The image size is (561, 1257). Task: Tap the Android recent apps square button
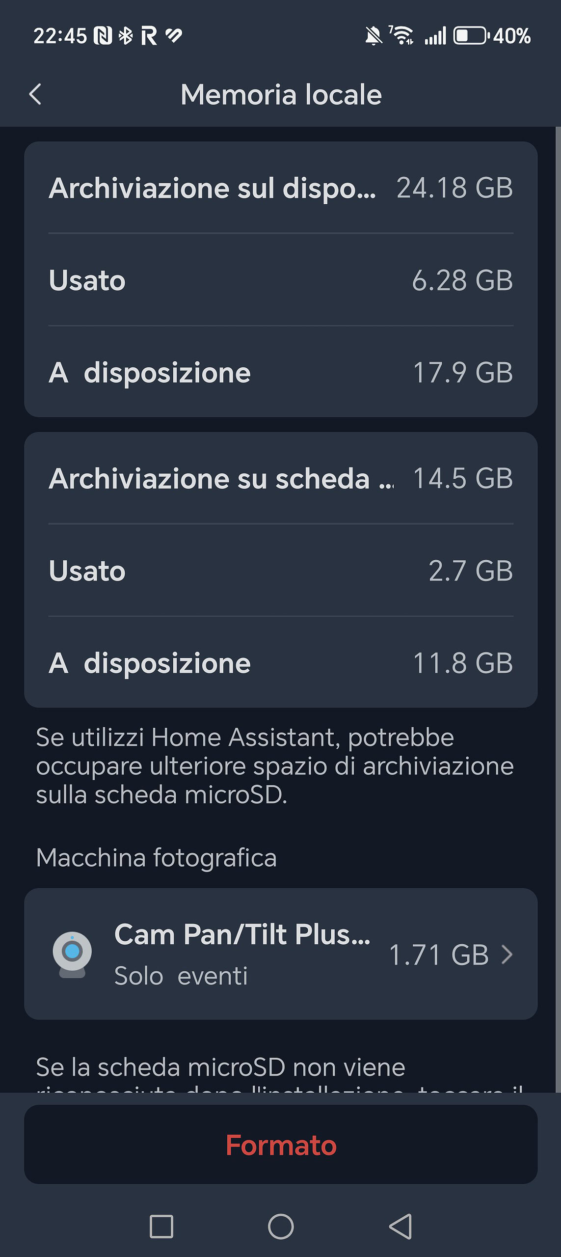(161, 1226)
